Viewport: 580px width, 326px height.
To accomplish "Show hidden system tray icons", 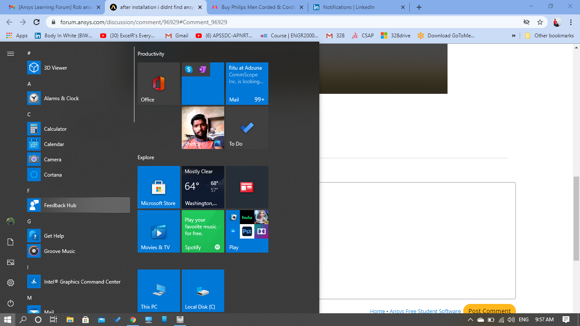I will pos(470,320).
